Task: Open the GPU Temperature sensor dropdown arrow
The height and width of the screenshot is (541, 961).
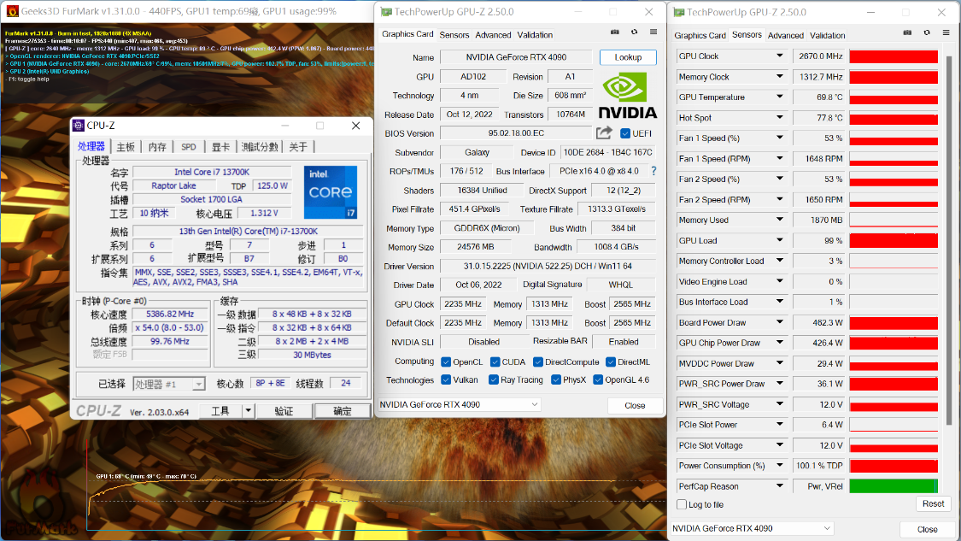Action: tap(779, 97)
